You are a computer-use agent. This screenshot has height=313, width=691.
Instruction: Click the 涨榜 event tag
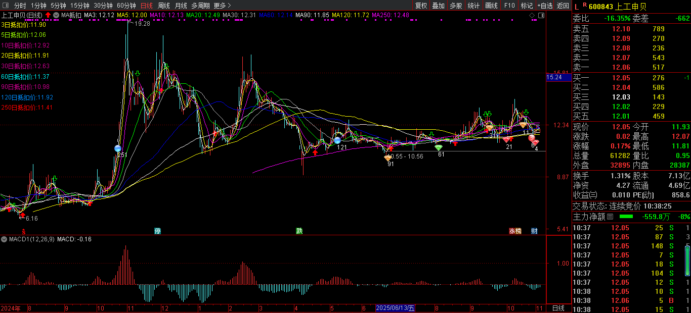pos(515,231)
